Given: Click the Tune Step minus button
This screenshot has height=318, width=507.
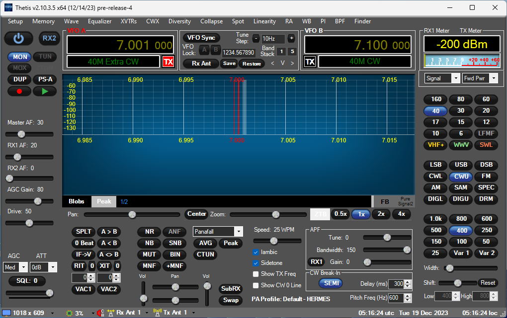Looking at the screenshot, I should (255, 39).
